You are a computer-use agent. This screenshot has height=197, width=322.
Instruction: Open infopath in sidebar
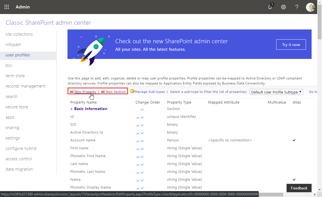(13, 45)
